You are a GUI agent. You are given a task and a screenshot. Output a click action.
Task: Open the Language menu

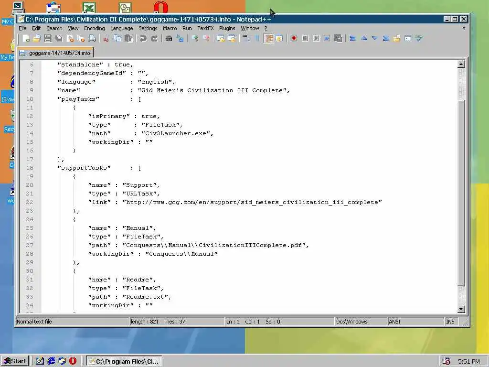[x=122, y=28]
